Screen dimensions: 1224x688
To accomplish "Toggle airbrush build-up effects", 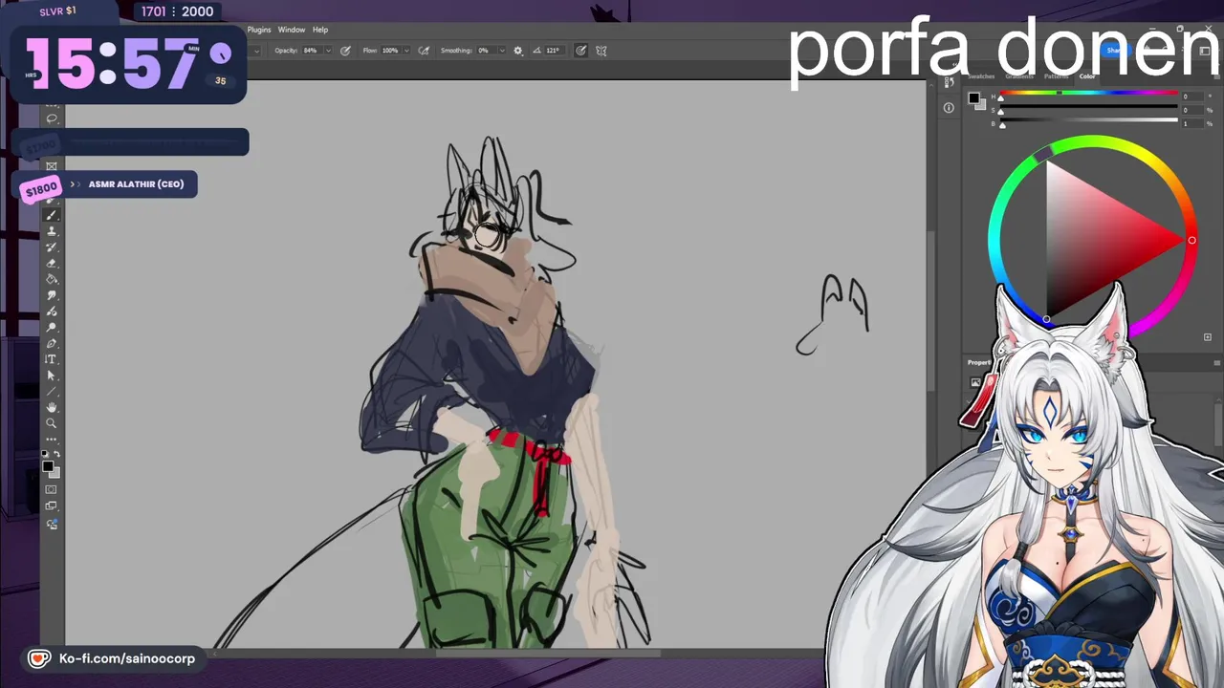I will [424, 51].
